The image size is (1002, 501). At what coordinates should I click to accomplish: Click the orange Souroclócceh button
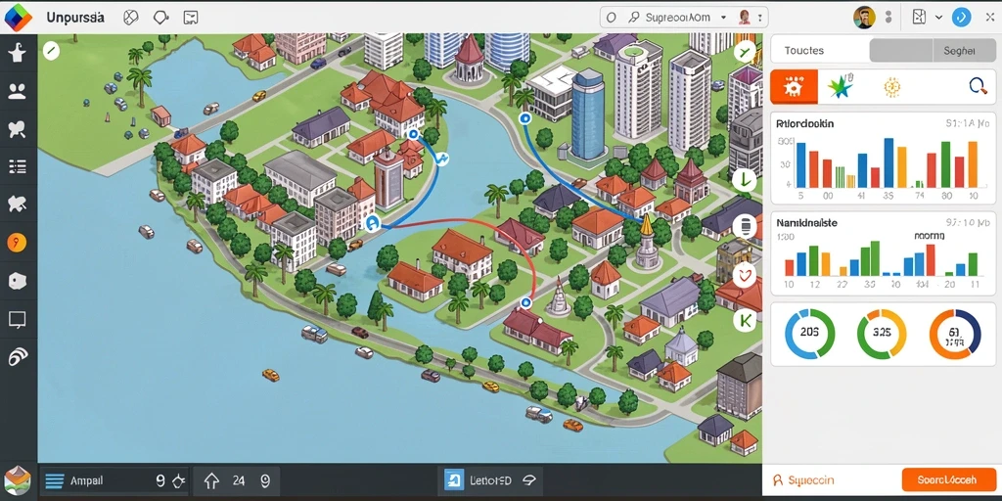pyautogui.click(x=948, y=479)
